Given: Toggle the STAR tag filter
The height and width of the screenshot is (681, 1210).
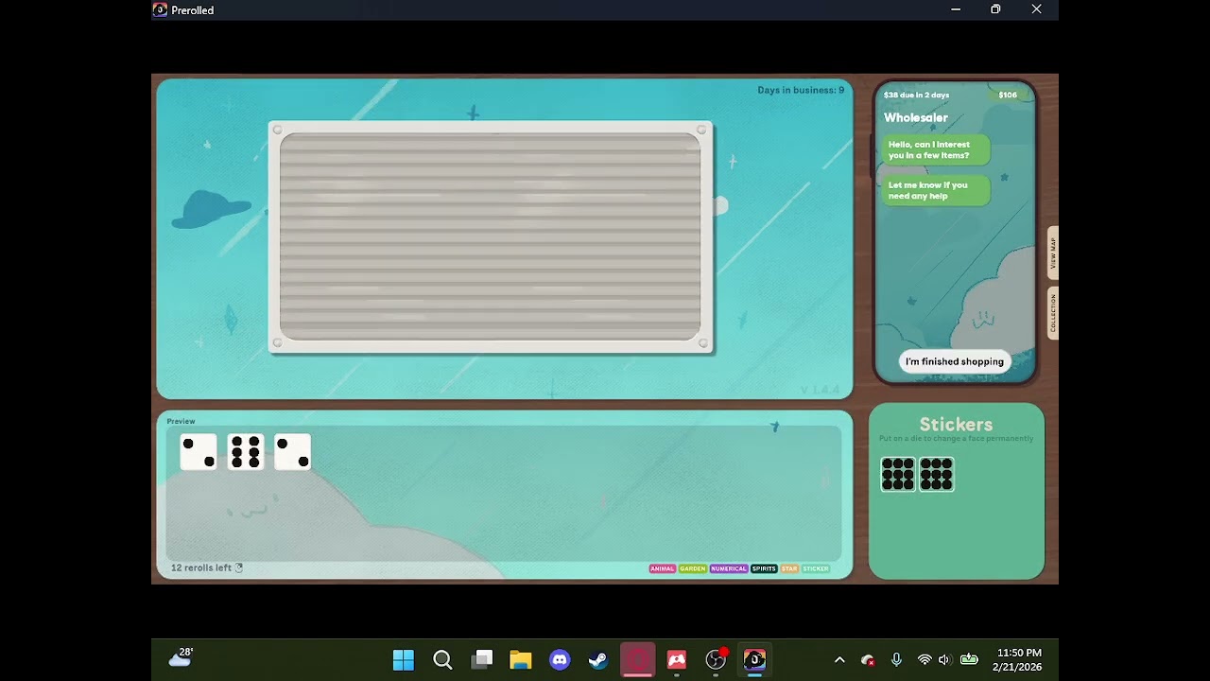Looking at the screenshot, I should pos(789,568).
